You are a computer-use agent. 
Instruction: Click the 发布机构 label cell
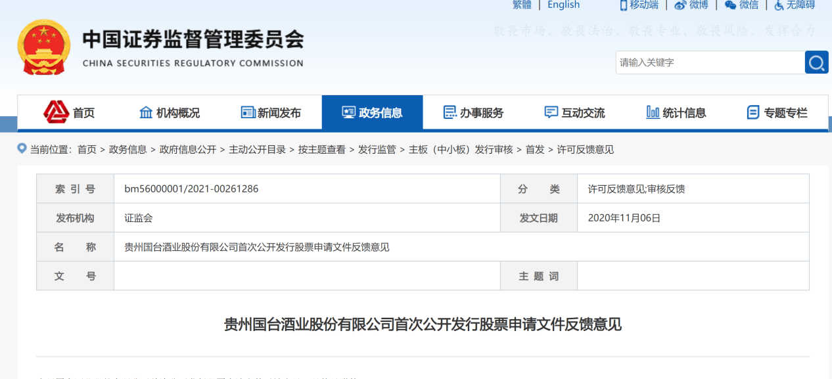click(x=75, y=218)
